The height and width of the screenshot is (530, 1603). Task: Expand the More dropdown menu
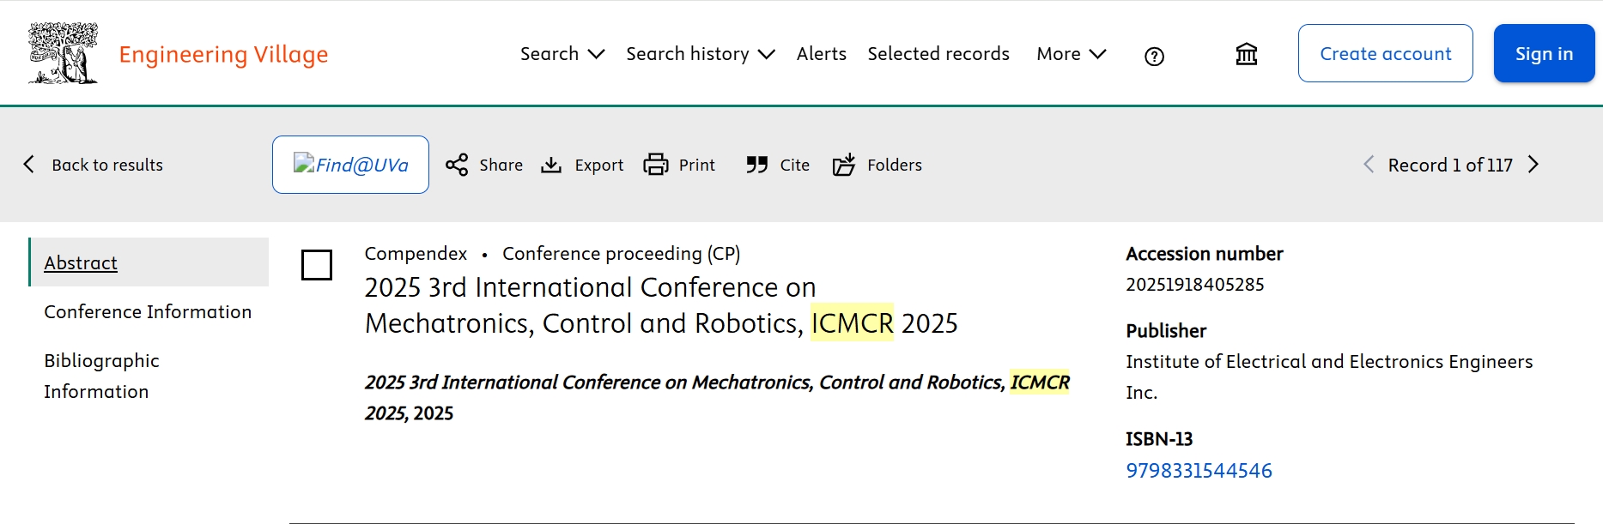[x=1072, y=54]
